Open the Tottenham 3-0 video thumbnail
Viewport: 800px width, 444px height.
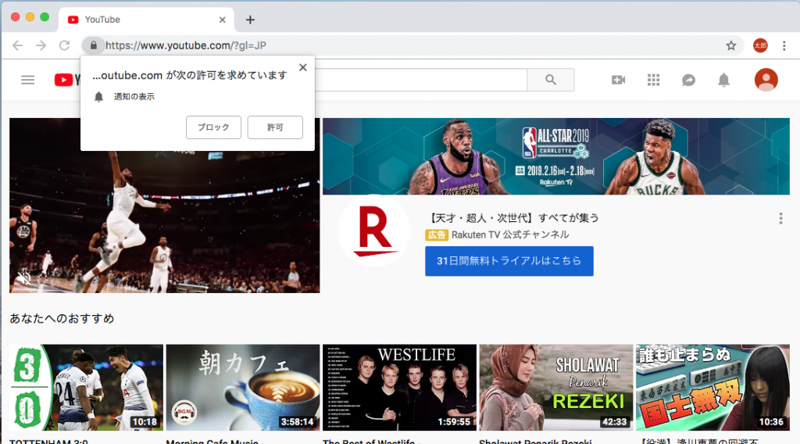coord(86,388)
